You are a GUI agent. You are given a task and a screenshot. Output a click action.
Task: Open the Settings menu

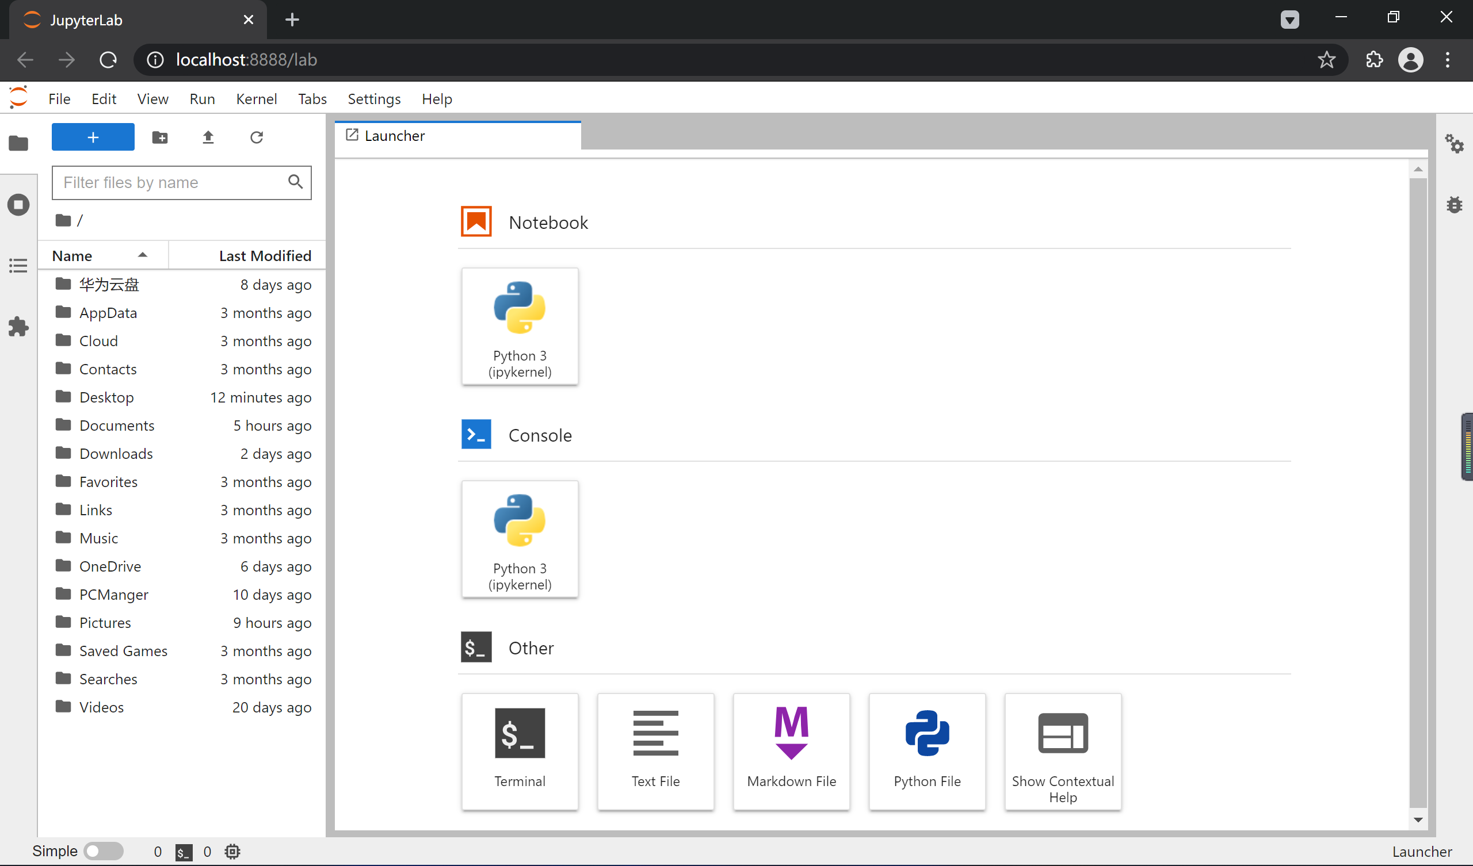coord(374,99)
